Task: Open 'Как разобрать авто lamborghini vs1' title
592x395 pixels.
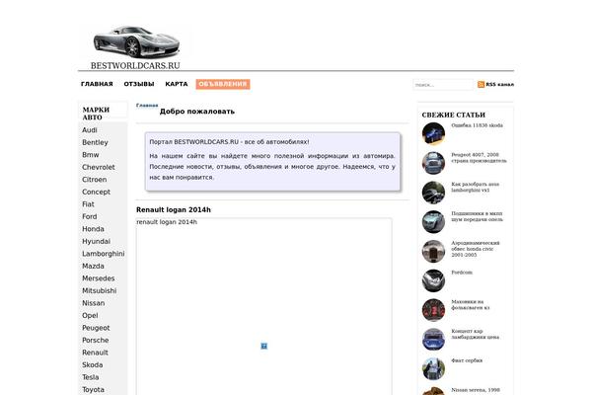Action: tap(475, 187)
